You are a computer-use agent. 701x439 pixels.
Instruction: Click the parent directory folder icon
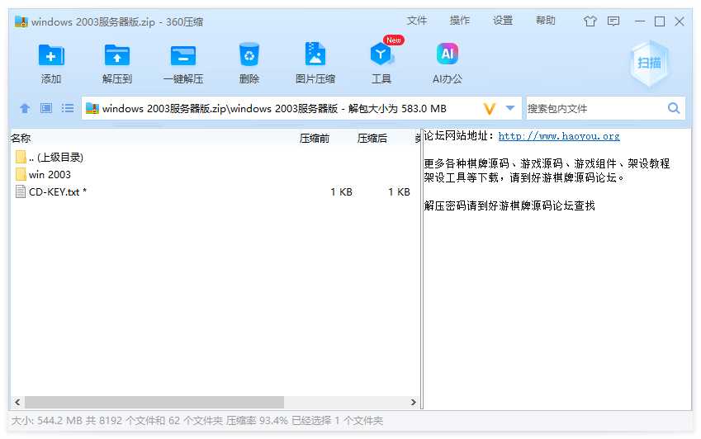coord(21,157)
